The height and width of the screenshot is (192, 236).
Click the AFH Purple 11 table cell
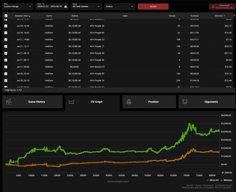(x=97, y=46)
